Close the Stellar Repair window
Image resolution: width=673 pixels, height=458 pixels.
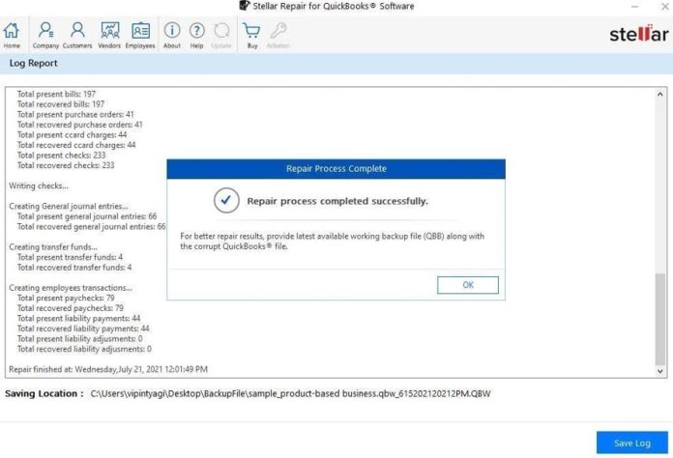[x=664, y=6]
